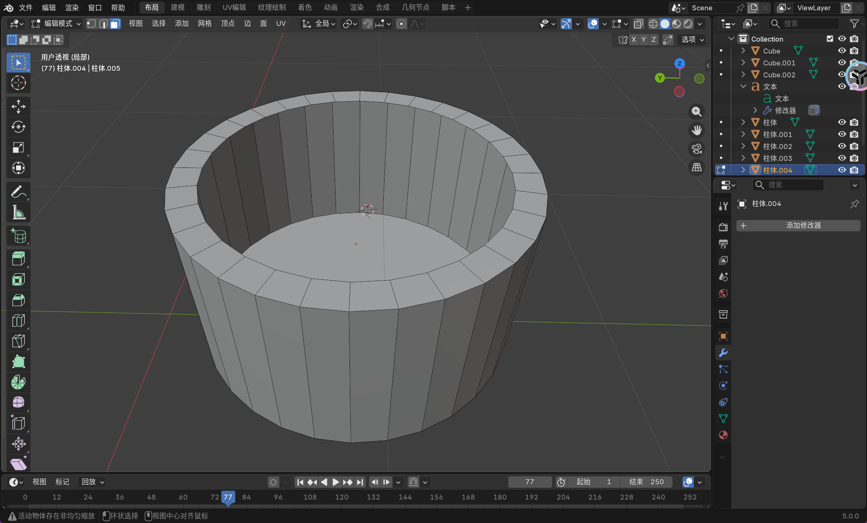Open the Material properties tab icon
Screen dimensions: 867x523
[x=723, y=435]
